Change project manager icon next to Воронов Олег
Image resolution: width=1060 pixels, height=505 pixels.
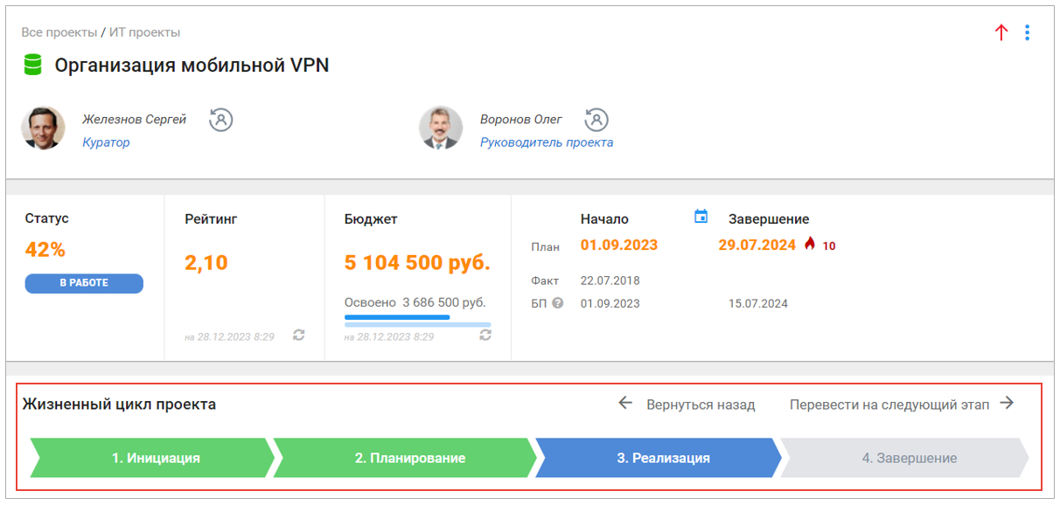pos(596,119)
